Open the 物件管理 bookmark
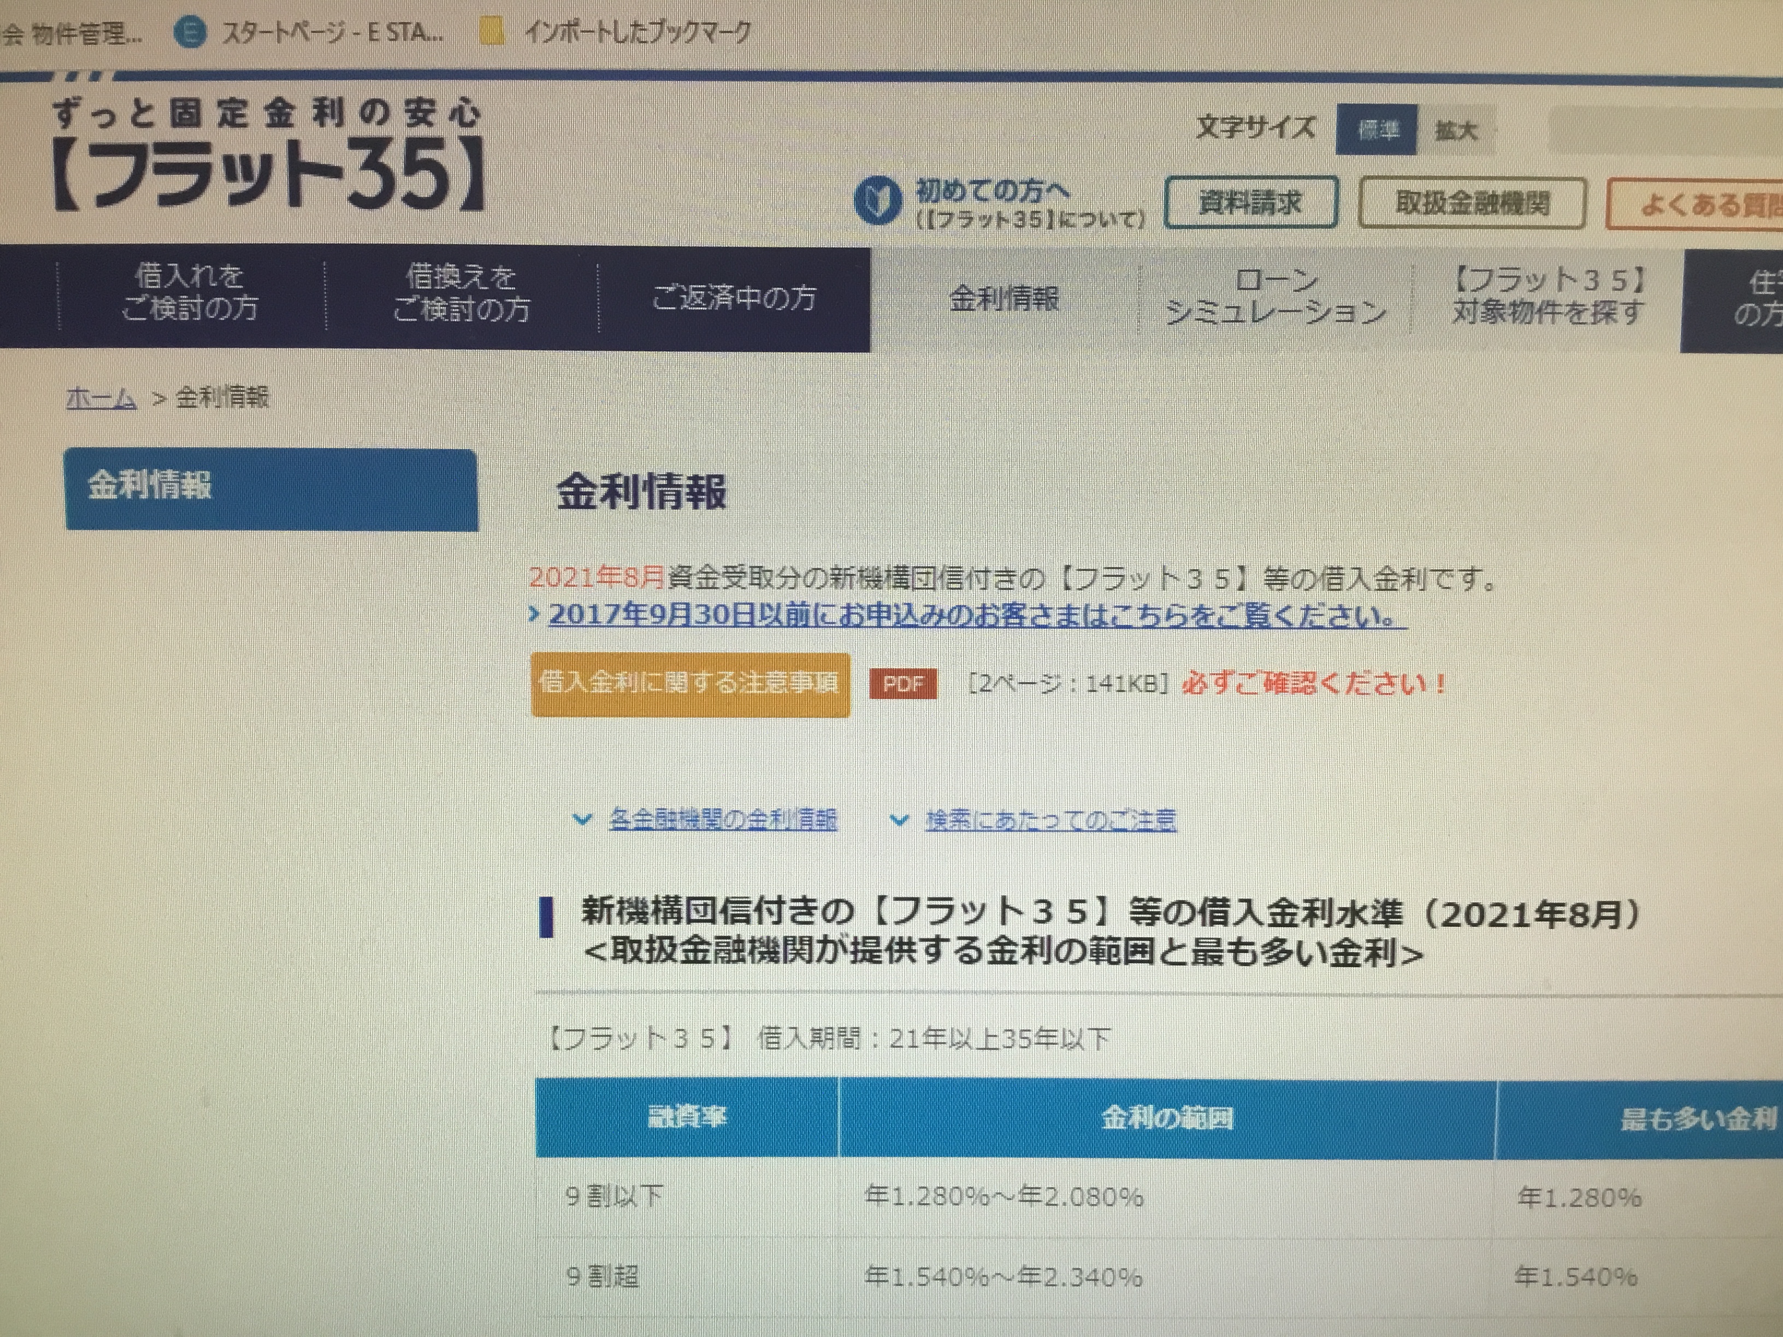Viewport: 1783px width, 1337px height. tap(71, 34)
